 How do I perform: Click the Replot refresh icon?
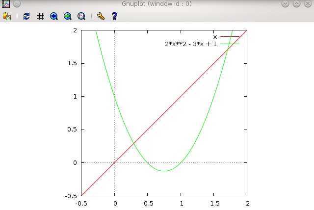(26, 16)
